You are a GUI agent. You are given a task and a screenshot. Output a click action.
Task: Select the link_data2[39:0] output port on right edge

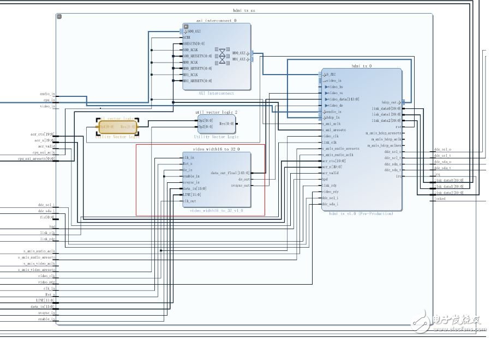pyautogui.click(x=449, y=193)
